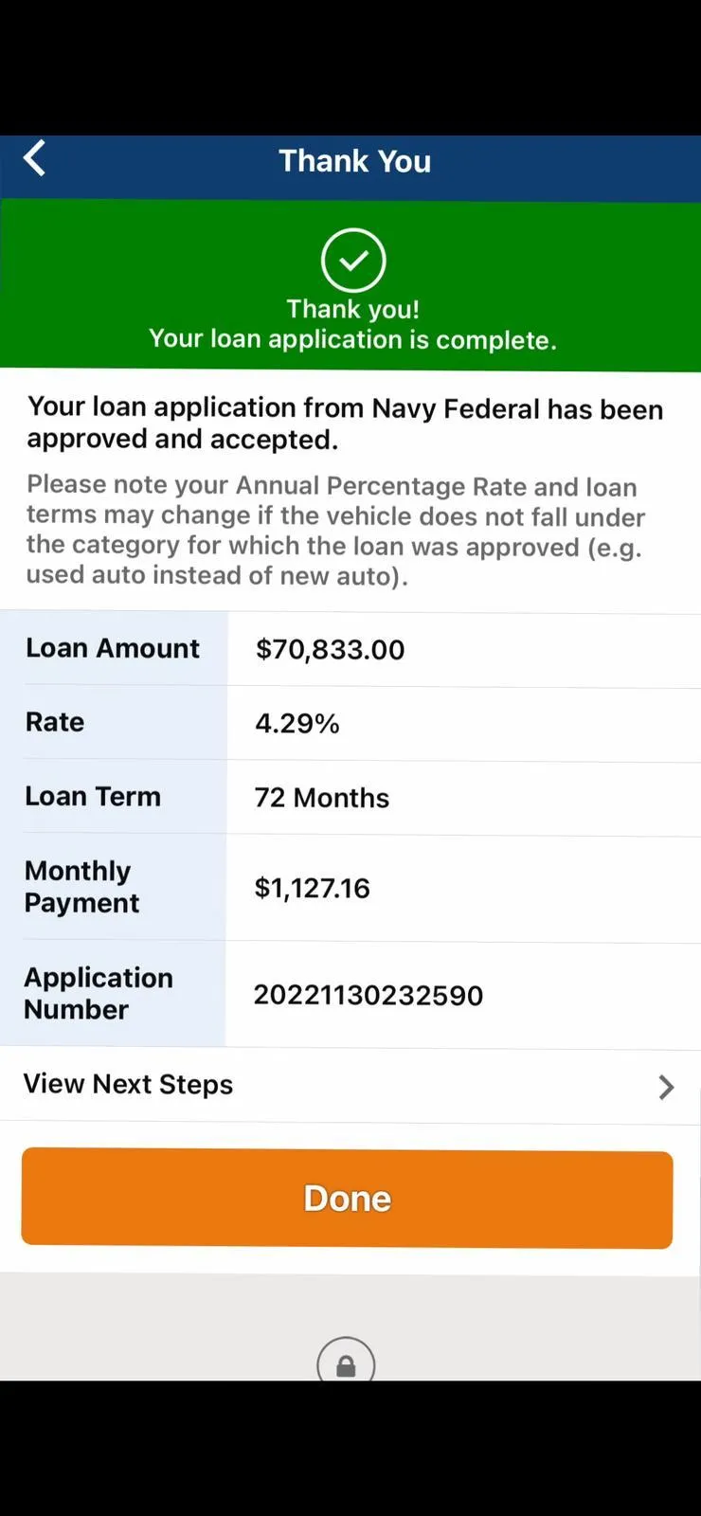Tap the Loan Term label

click(93, 796)
